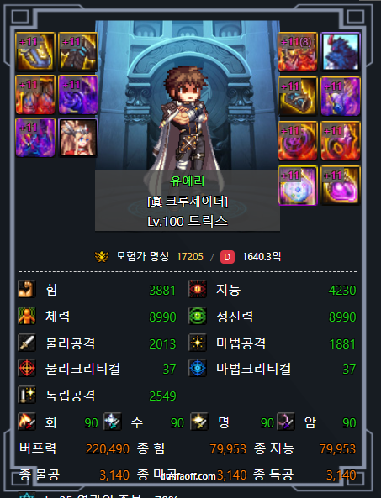This screenshot has width=381, height=498.
Task: Click the 명 light element icon
Action: point(199,422)
